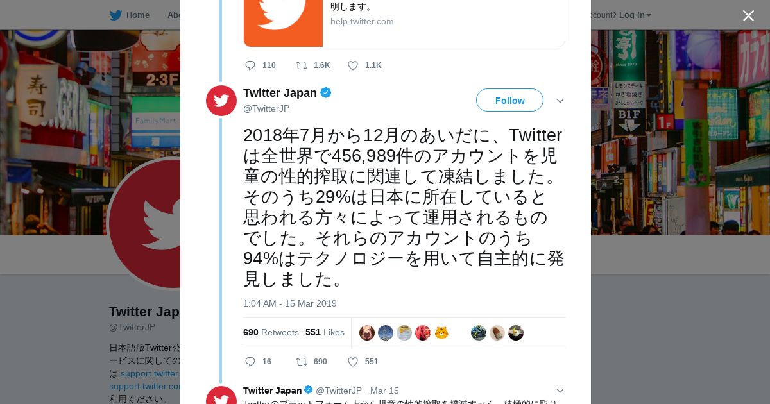Click reply icon showing 110 replies
The image size is (770, 404).
tap(250, 65)
